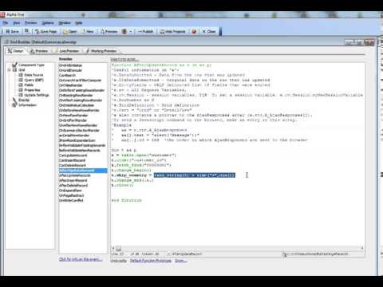Open the dropdown arrow beside browser icon

coord(131,31)
